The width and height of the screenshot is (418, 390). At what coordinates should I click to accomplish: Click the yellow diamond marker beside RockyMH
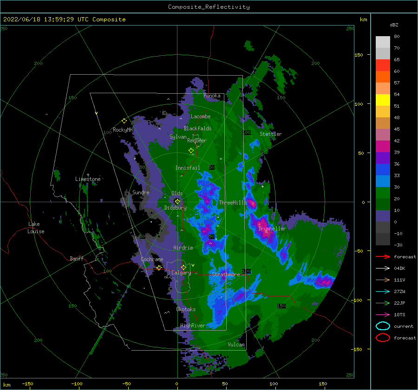[124, 121]
